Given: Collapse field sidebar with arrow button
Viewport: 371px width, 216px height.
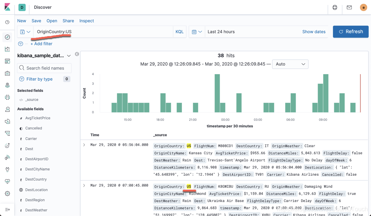Looking at the screenshot, I should coord(77,54).
